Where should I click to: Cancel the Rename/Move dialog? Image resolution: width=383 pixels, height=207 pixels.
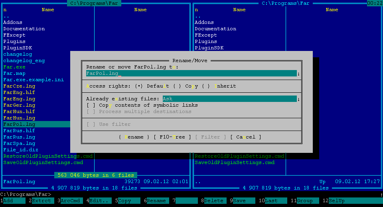[x=246, y=137]
